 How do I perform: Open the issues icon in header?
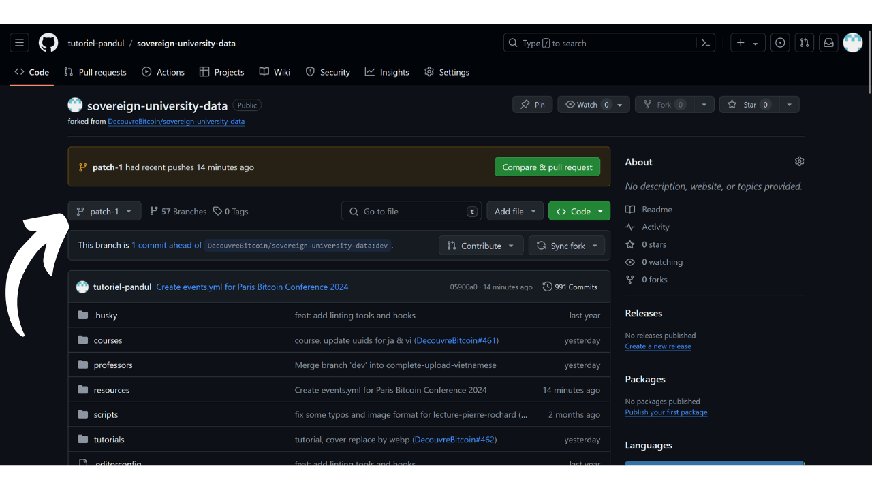pos(780,43)
